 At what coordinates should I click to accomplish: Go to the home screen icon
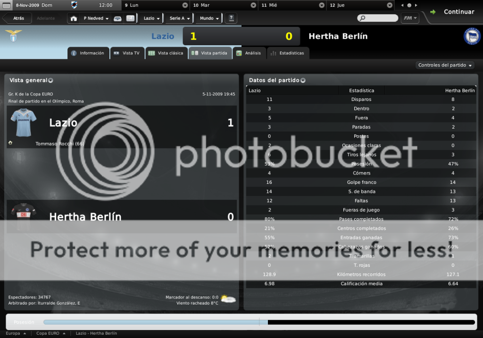pos(74,18)
